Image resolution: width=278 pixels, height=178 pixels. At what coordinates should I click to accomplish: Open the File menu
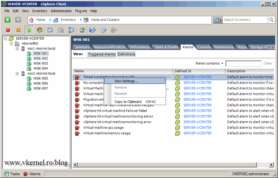point(7,11)
